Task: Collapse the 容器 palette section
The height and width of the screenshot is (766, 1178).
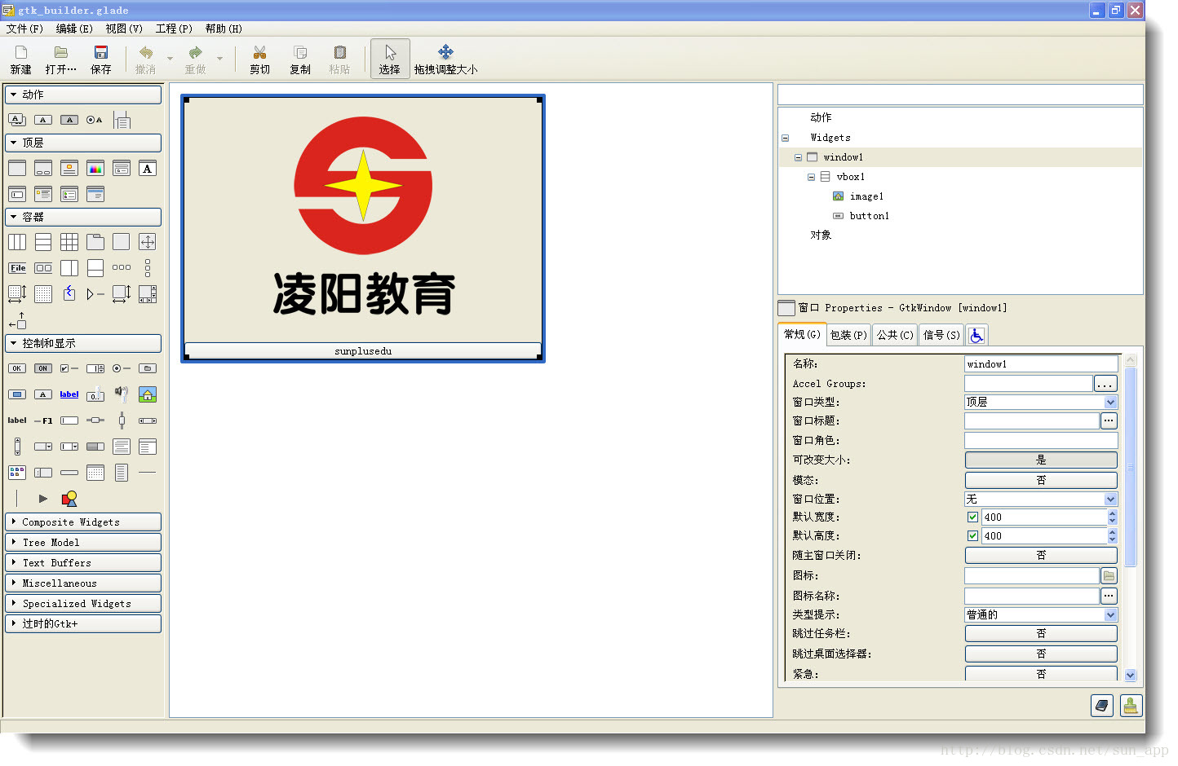Action: coord(83,217)
